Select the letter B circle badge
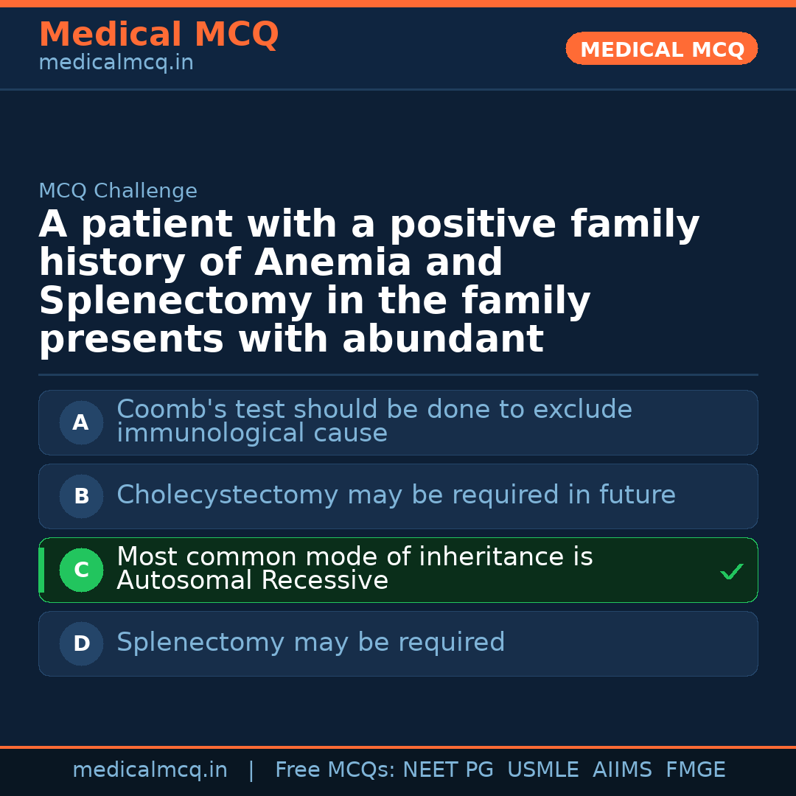This screenshot has width=796, height=796. tap(81, 497)
